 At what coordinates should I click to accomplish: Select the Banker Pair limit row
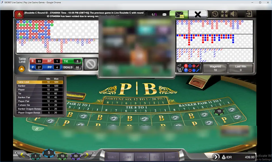tap(40, 97)
